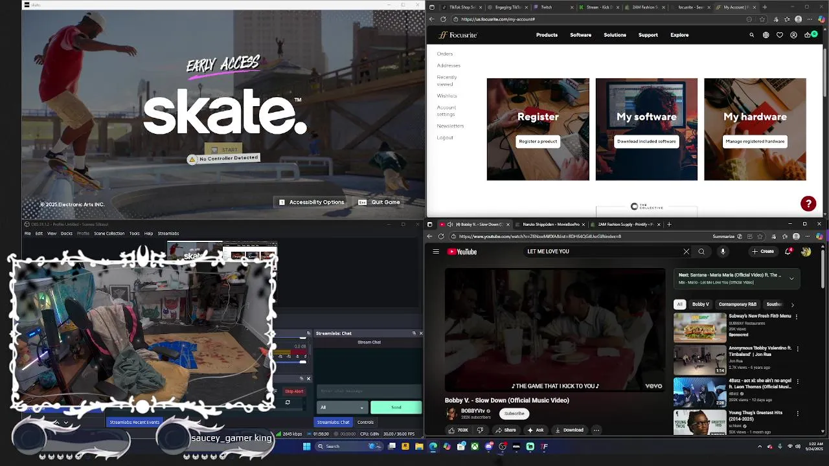Open Windows Start menu
The height and width of the screenshot is (466, 829).
[x=307, y=446]
